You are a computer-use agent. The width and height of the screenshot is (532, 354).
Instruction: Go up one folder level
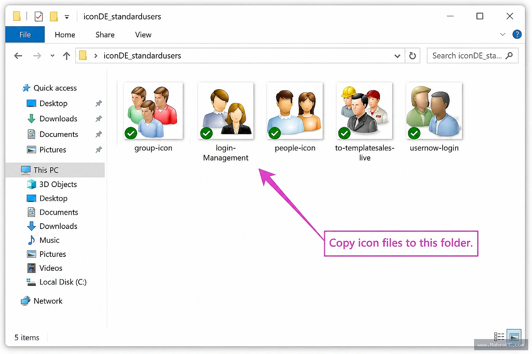coord(66,56)
